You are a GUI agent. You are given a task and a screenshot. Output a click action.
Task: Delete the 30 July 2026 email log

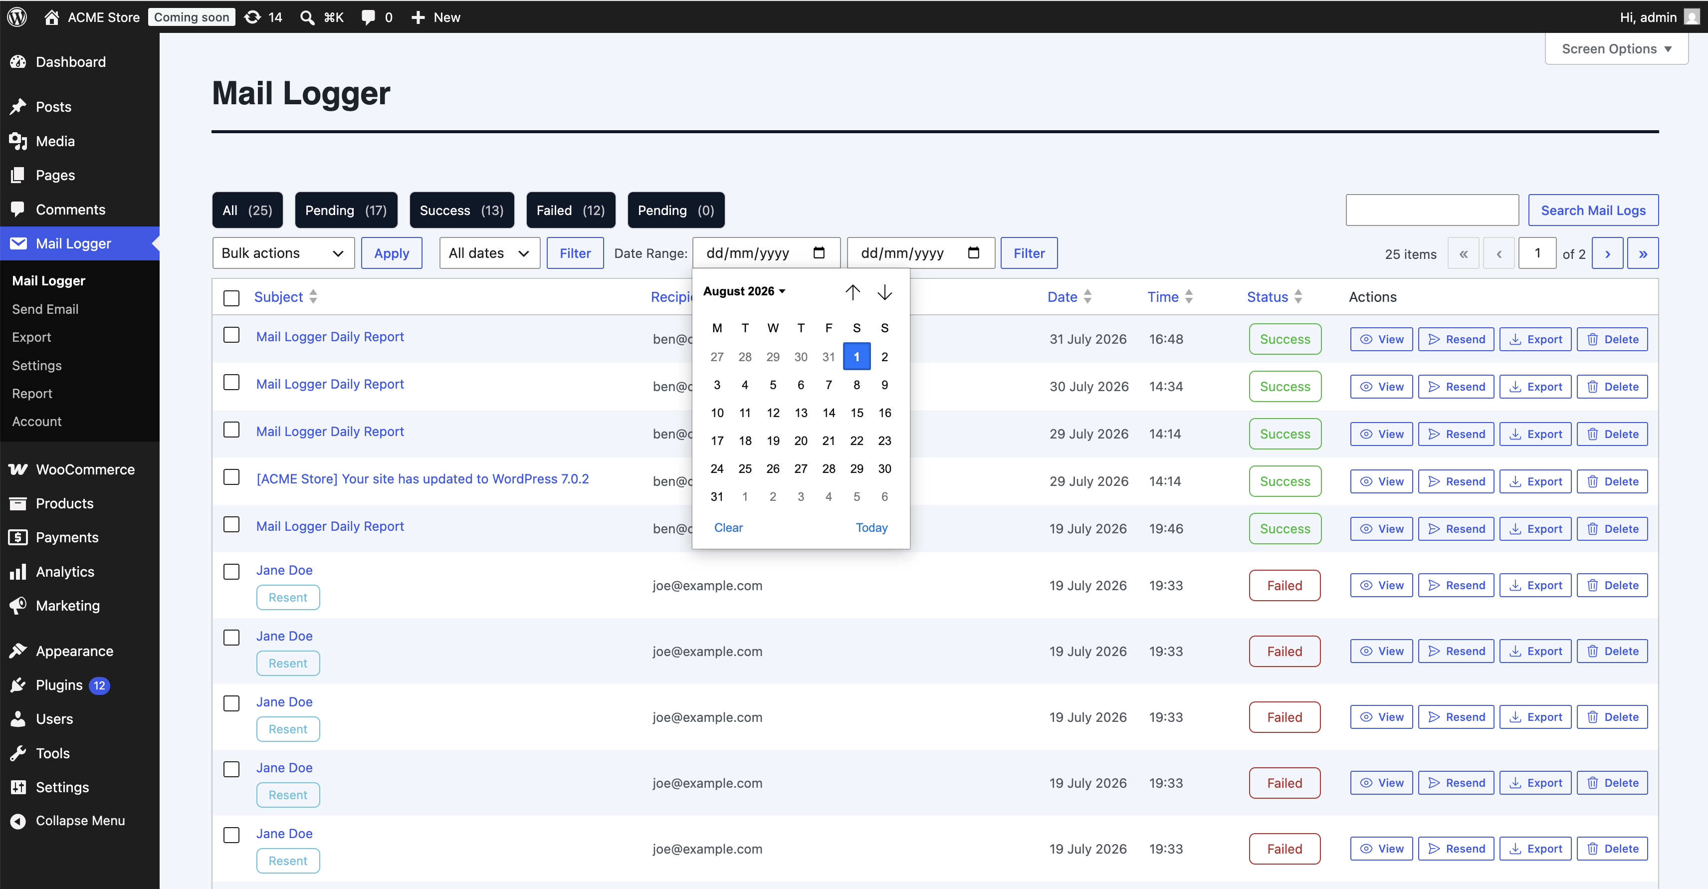click(1612, 387)
